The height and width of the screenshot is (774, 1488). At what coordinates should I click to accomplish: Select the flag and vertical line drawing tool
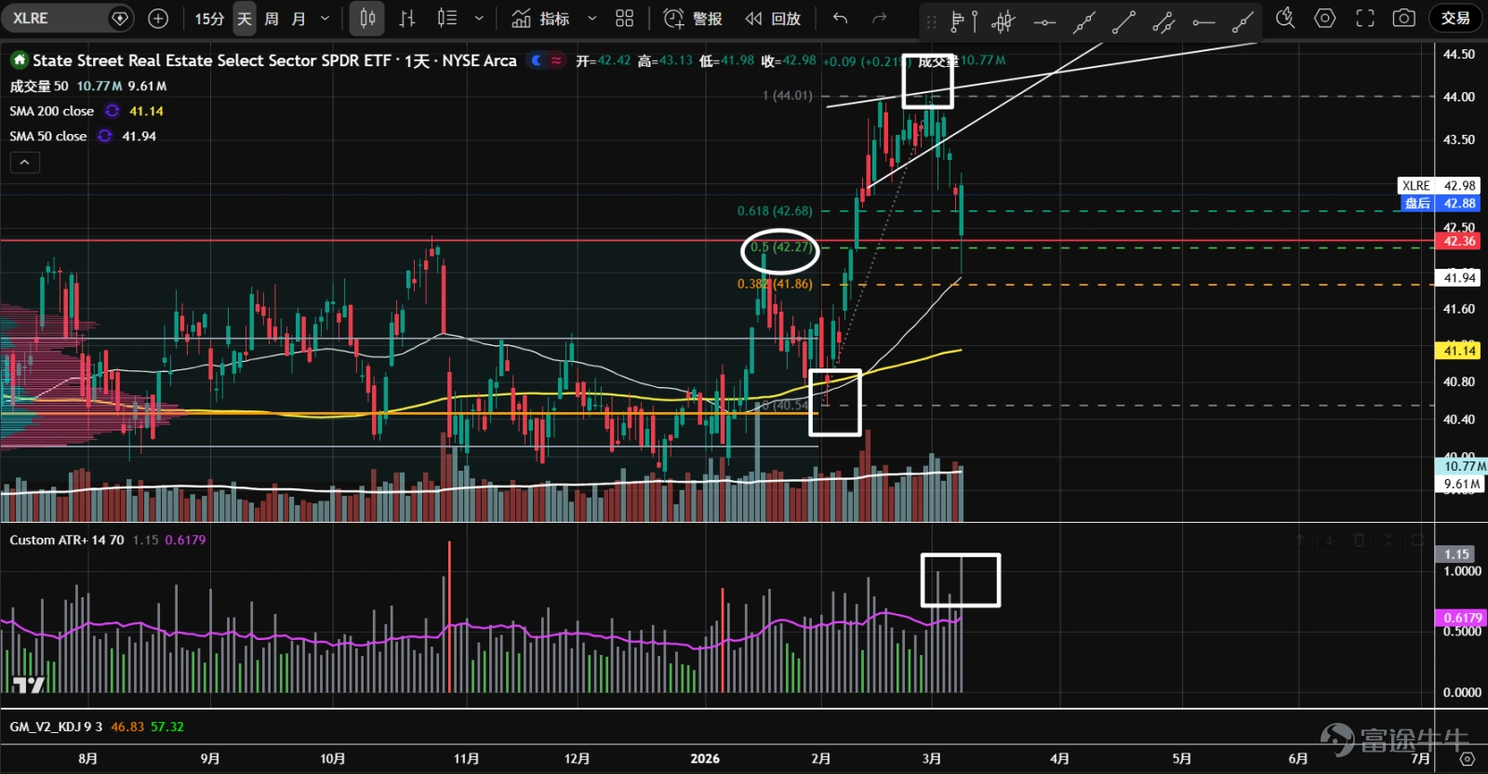point(965,20)
